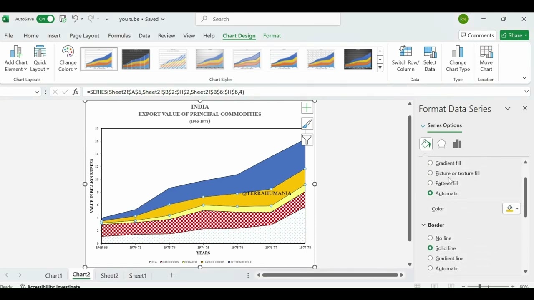Screen dimensions: 534x300
Task: Click the user account avatar RN
Action: 463,19
